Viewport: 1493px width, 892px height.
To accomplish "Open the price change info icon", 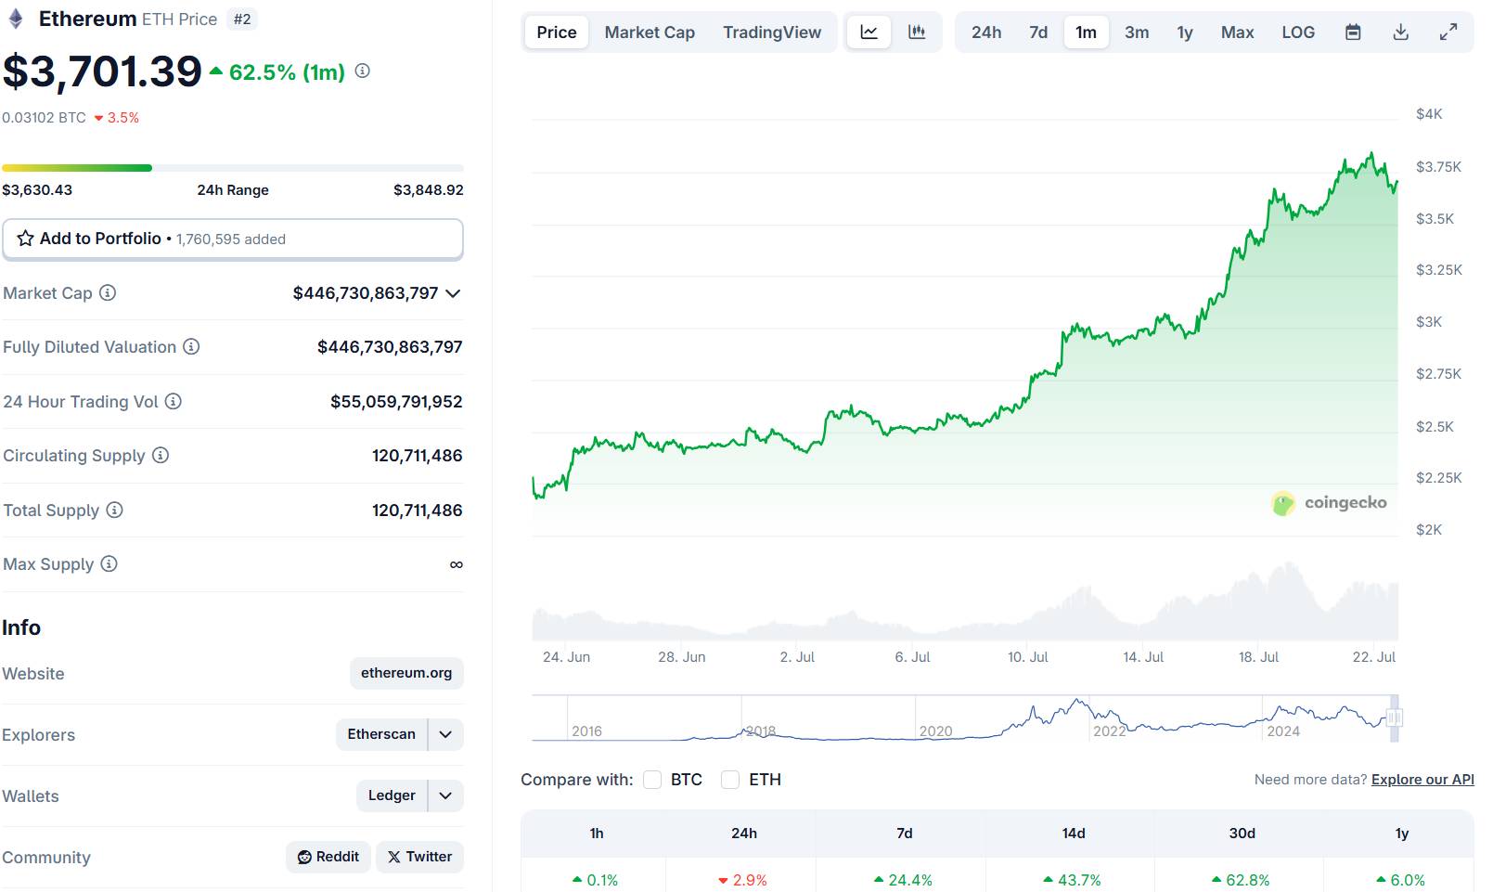I will pyautogui.click(x=363, y=71).
